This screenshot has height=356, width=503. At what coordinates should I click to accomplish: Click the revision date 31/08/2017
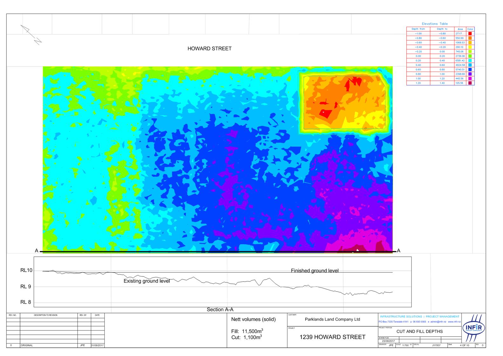tap(97, 345)
